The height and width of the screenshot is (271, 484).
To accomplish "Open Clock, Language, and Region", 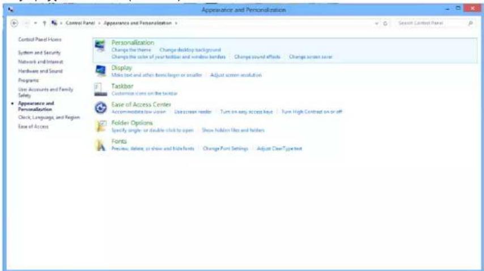I will [x=49, y=118].
